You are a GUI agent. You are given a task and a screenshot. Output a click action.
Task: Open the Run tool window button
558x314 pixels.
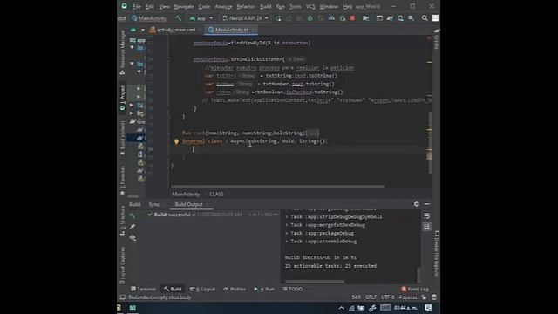tap(264, 289)
